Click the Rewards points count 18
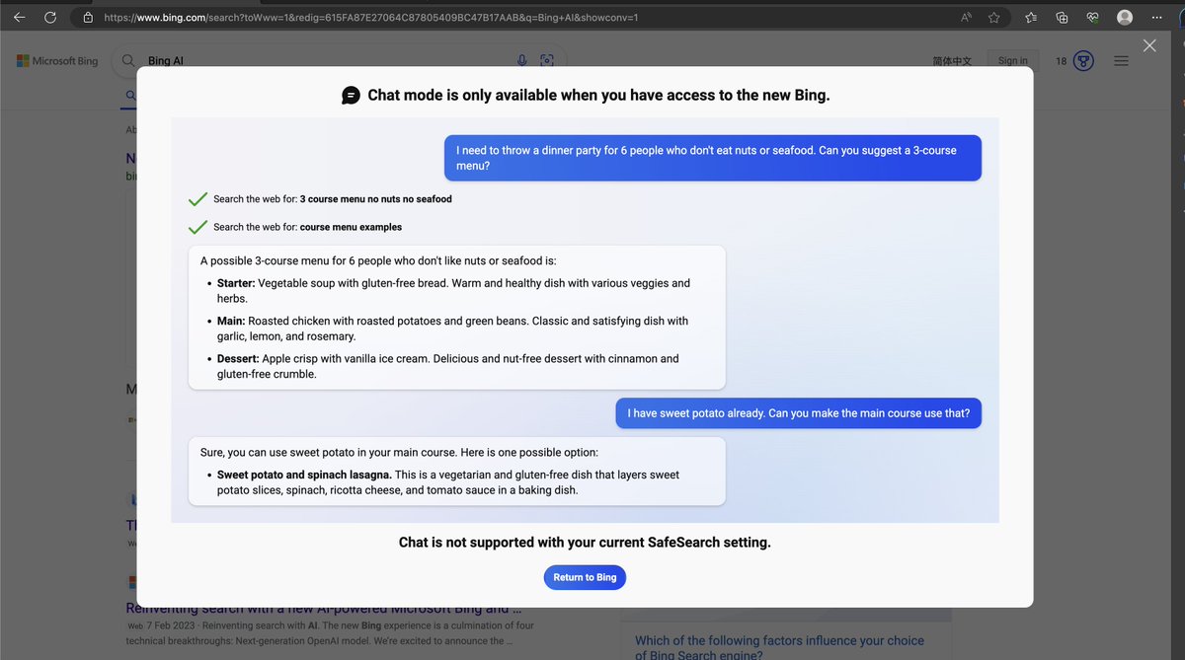The image size is (1185, 660). 1062,61
